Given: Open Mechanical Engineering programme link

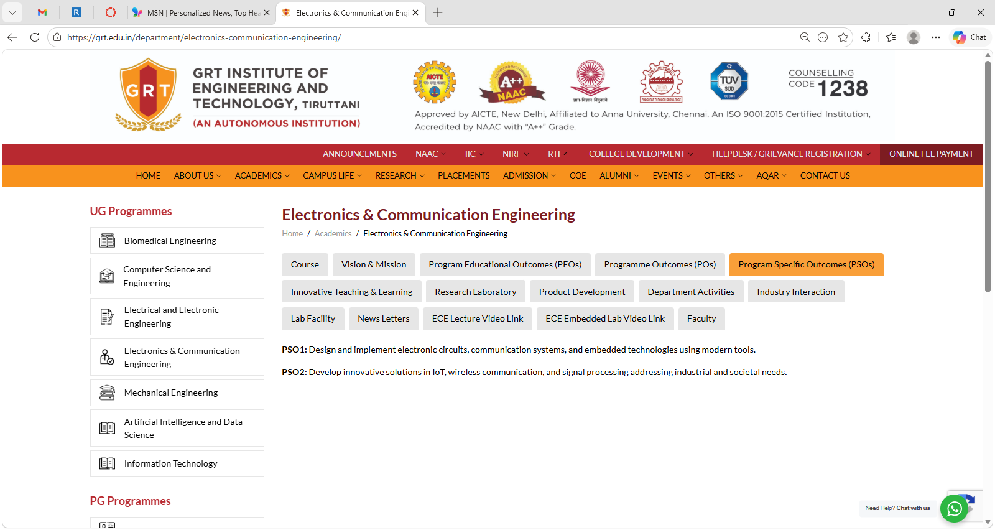Looking at the screenshot, I should click(x=171, y=393).
